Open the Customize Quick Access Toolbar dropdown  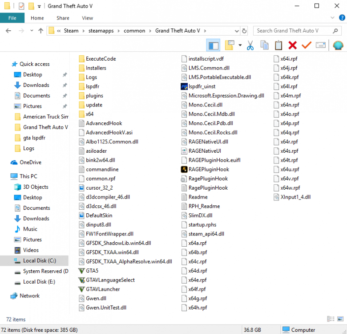pos(39,6)
